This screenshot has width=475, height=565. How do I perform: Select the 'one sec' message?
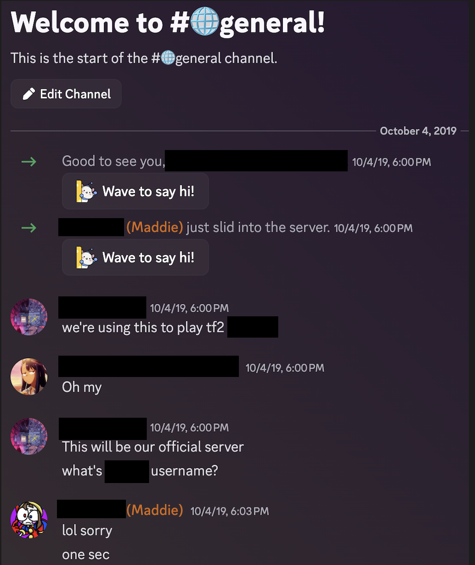point(86,555)
